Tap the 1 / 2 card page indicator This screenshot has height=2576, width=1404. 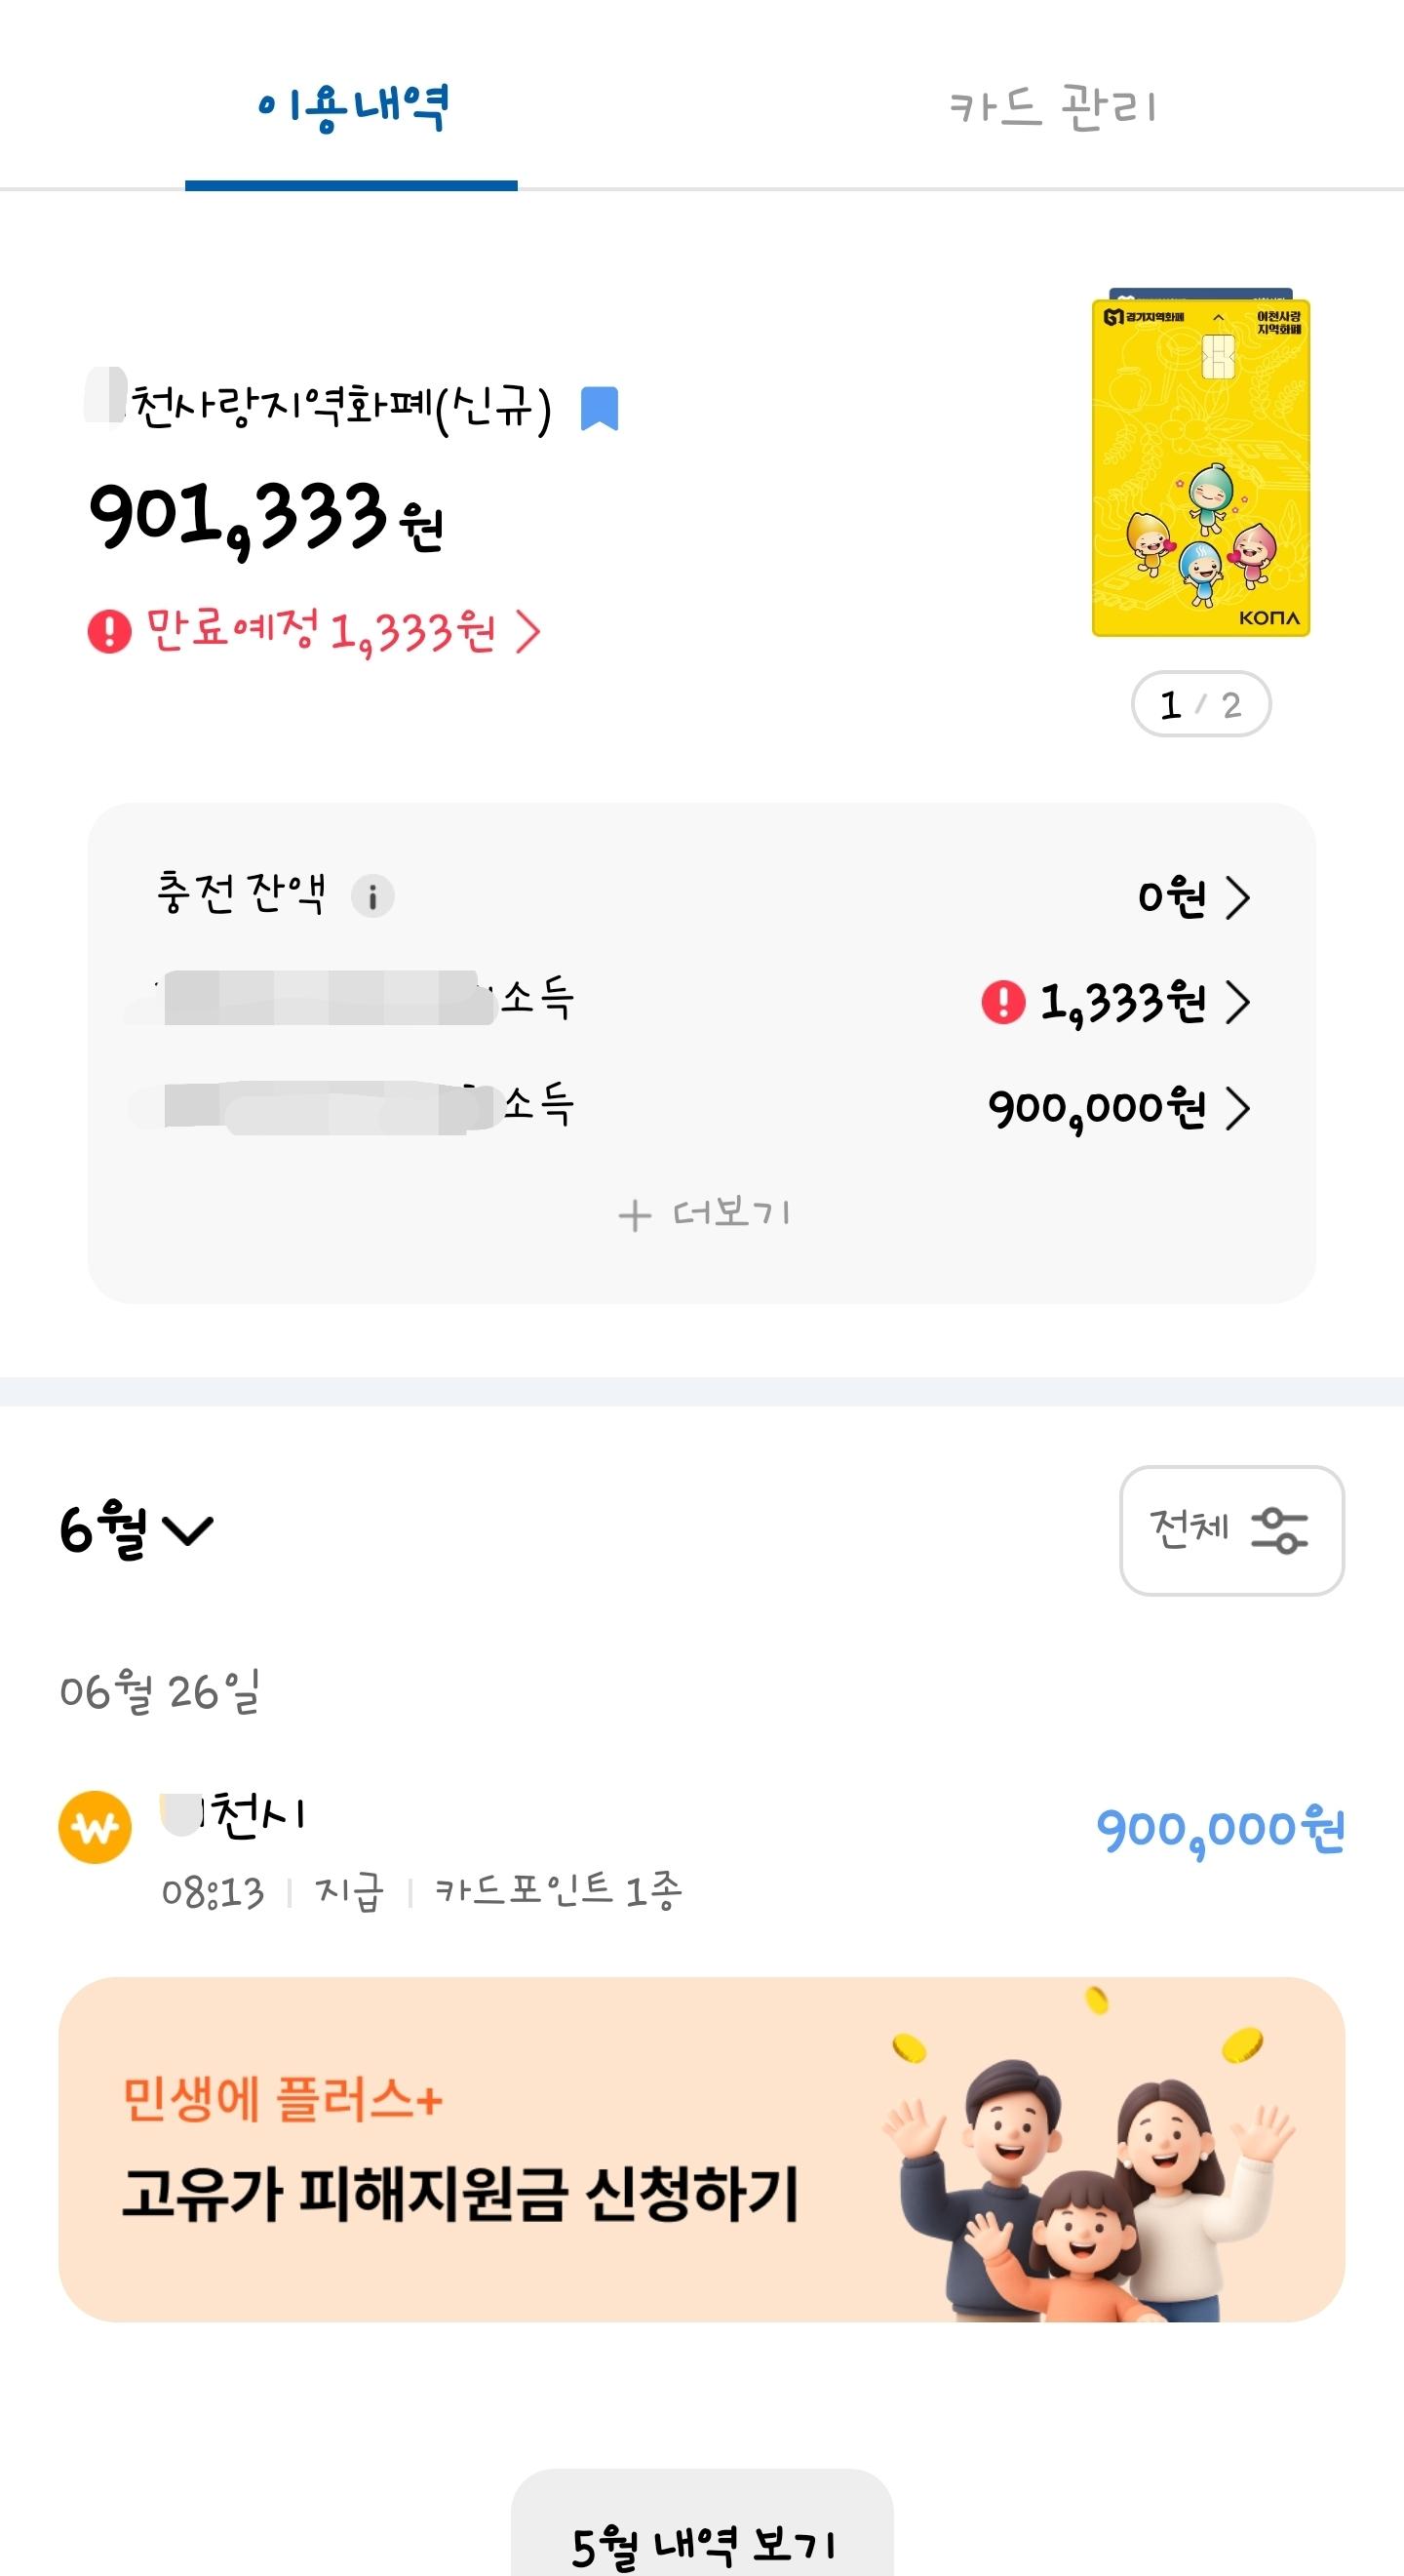pos(1200,704)
